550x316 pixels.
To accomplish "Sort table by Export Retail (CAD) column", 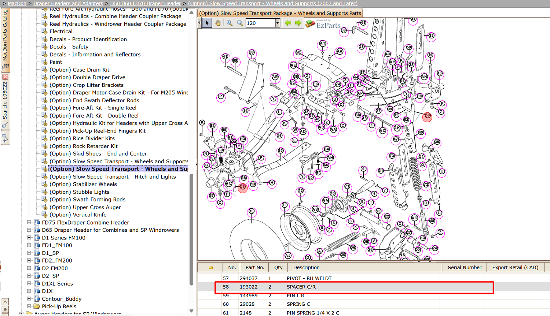I will (515, 268).
